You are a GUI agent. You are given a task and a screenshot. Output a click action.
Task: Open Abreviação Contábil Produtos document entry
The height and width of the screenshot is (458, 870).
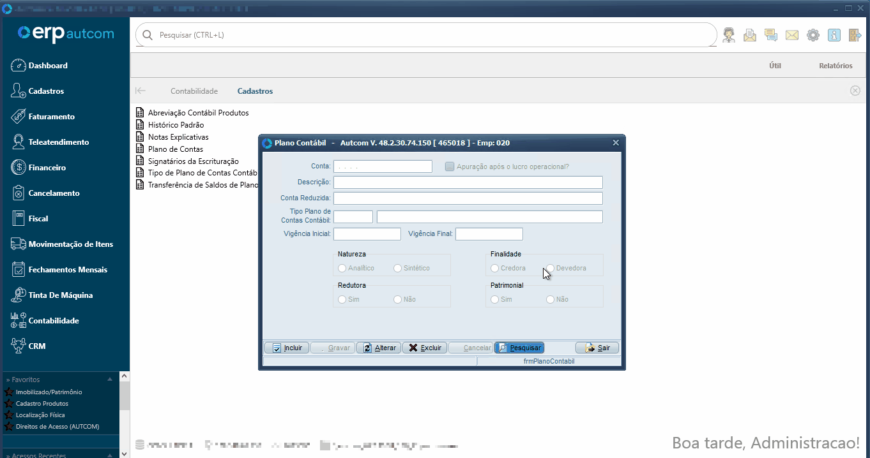[192, 113]
